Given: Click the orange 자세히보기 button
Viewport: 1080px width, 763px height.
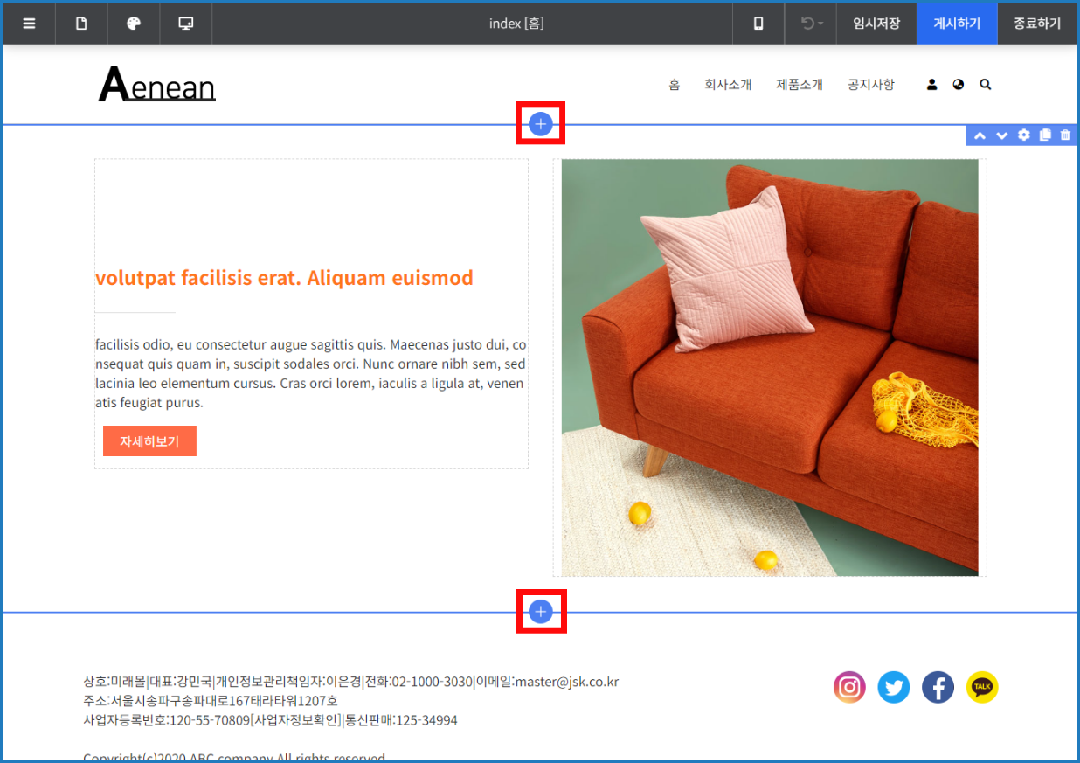Looking at the screenshot, I should click(149, 441).
